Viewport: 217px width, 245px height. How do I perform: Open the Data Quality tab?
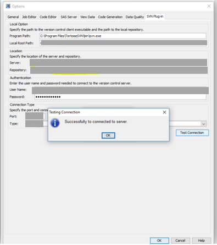point(135,17)
